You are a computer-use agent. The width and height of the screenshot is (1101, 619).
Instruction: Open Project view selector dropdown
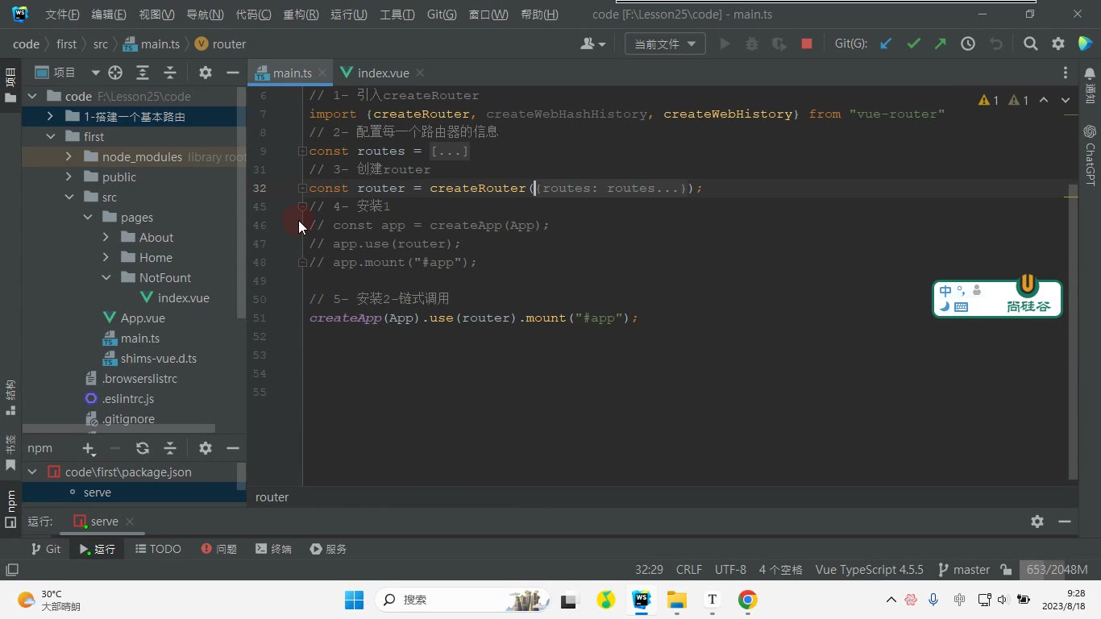pos(95,73)
